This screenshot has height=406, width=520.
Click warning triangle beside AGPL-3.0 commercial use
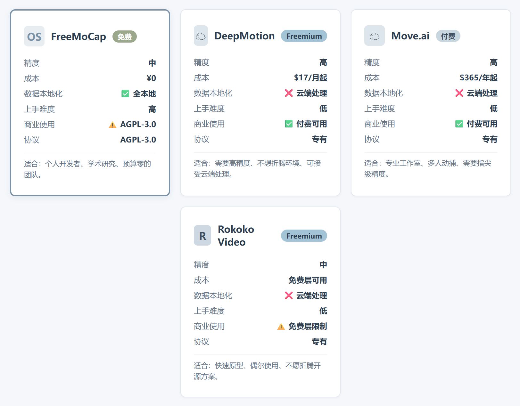[112, 125]
